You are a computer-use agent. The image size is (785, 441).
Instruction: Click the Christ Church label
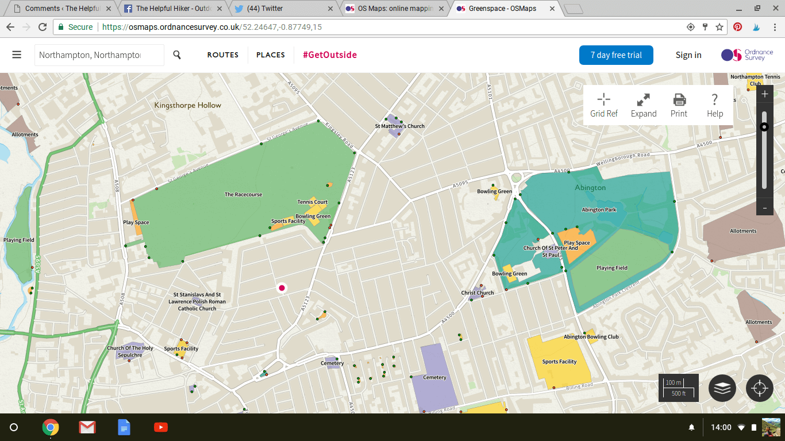tap(478, 293)
